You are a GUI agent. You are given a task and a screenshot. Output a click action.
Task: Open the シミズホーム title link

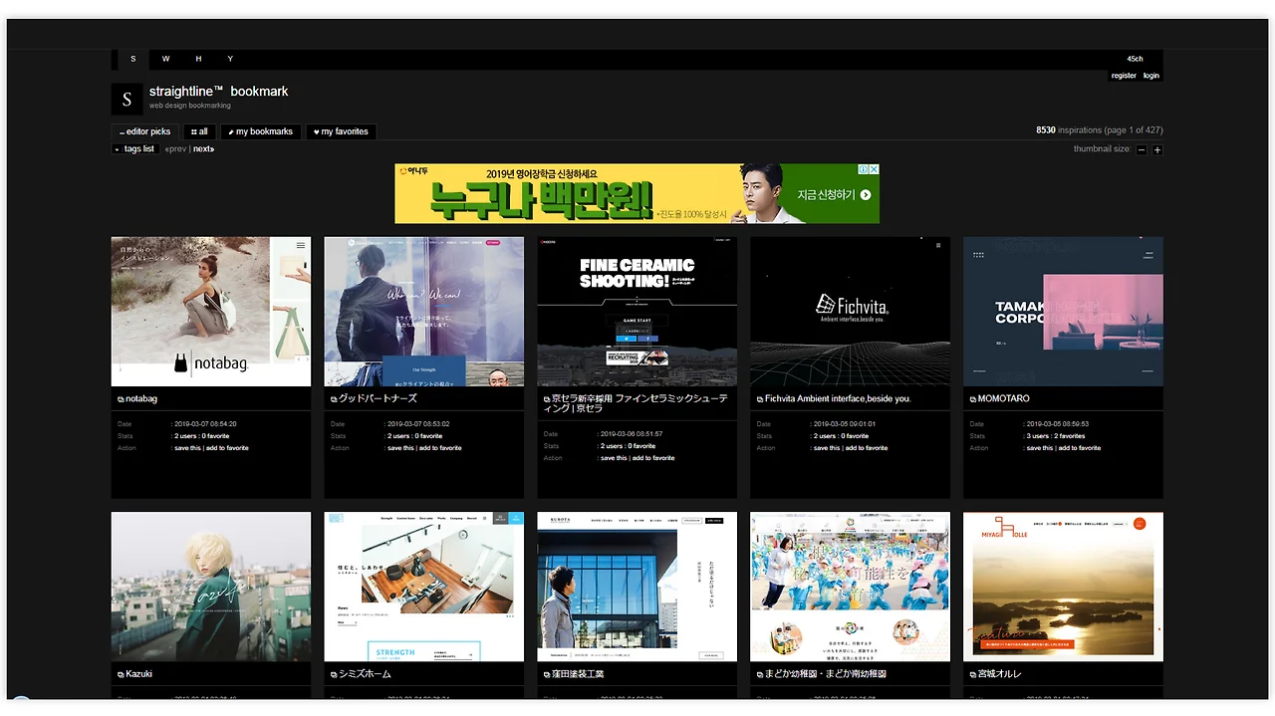click(366, 675)
